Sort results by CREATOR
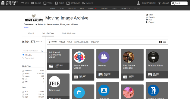Viewport: 190px width, 99px height. tap(95, 42)
